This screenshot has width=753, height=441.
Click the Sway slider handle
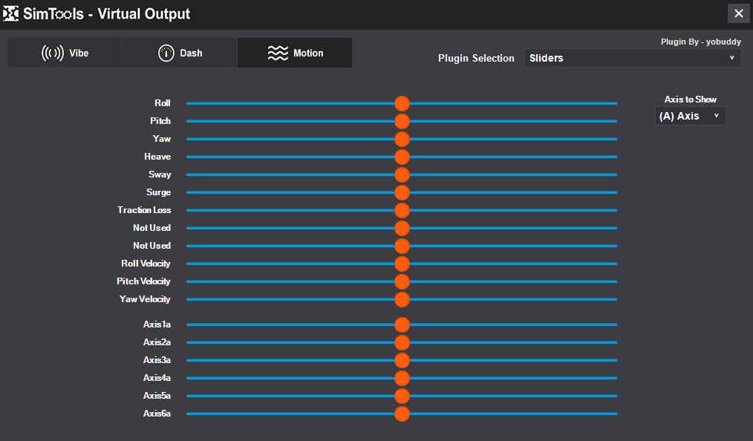(402, 174)
